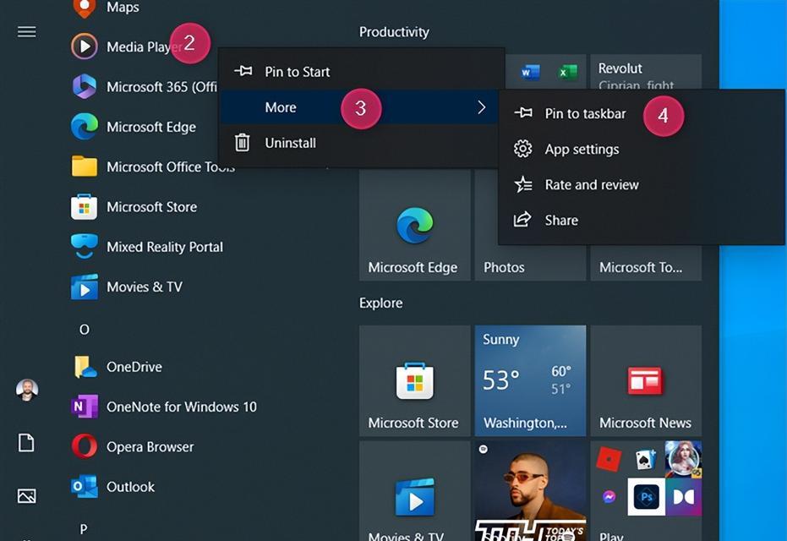Choose Pin to Start in context menu
This screenshot has height=541, width=787.
point(359,72)
